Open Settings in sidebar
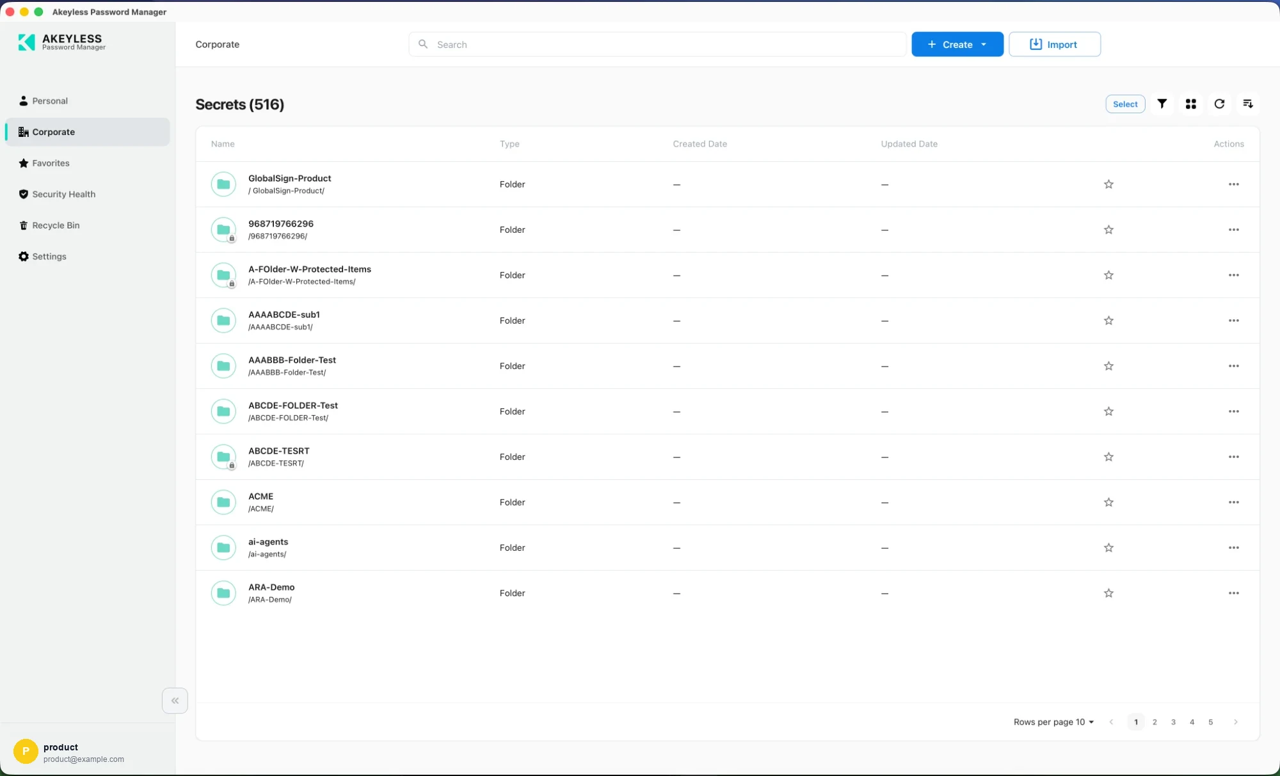Image resolution: width=1280 pixels, height=776 pixels. click(x=88, y=257)
